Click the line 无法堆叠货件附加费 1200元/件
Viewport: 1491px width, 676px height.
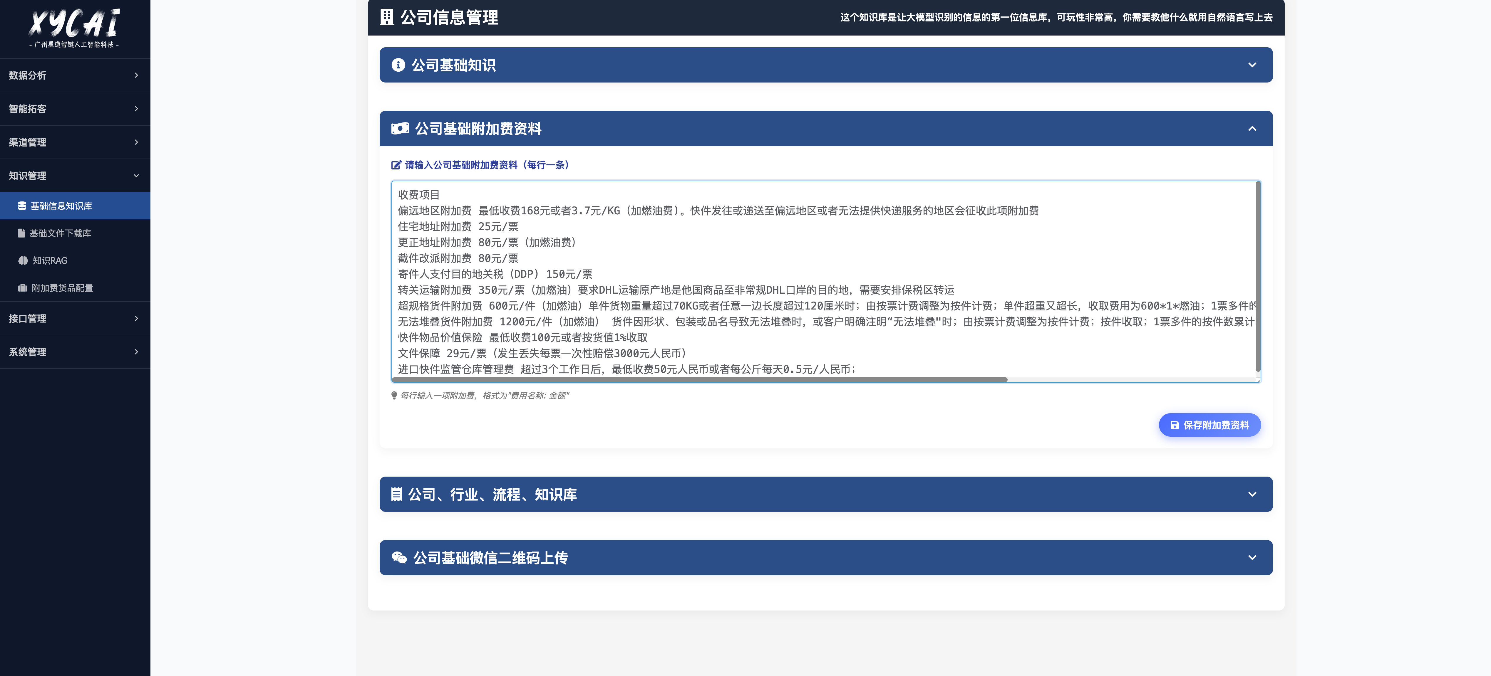pyautogui.click(x=827, y=322)
